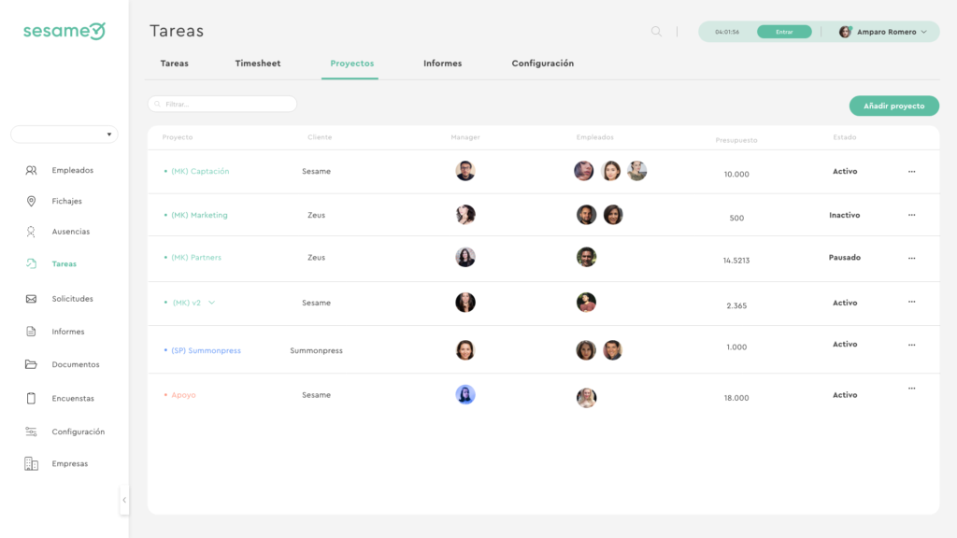957x538 pixels.
Task: Click the Filtrar input field
Action: [x=222, y=104]
